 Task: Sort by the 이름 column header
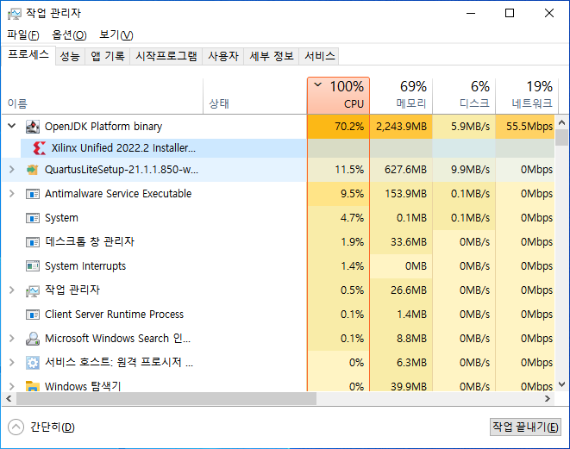pos(103,96)
